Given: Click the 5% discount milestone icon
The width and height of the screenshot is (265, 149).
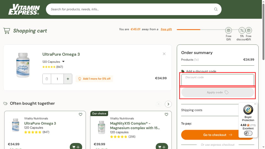Looking at the screenshot, I should [x=242, y=30].
